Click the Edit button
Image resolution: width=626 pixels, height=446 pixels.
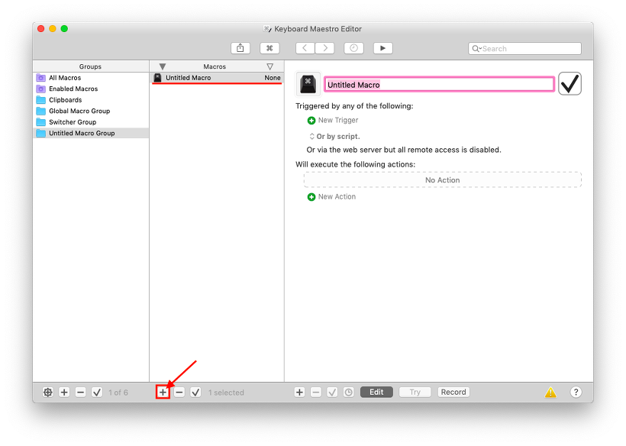tap(376, 392)
